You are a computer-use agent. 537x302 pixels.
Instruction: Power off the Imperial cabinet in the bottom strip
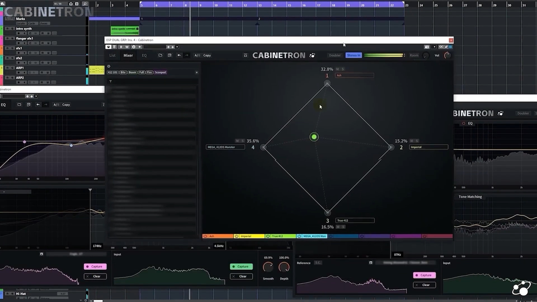237,236
